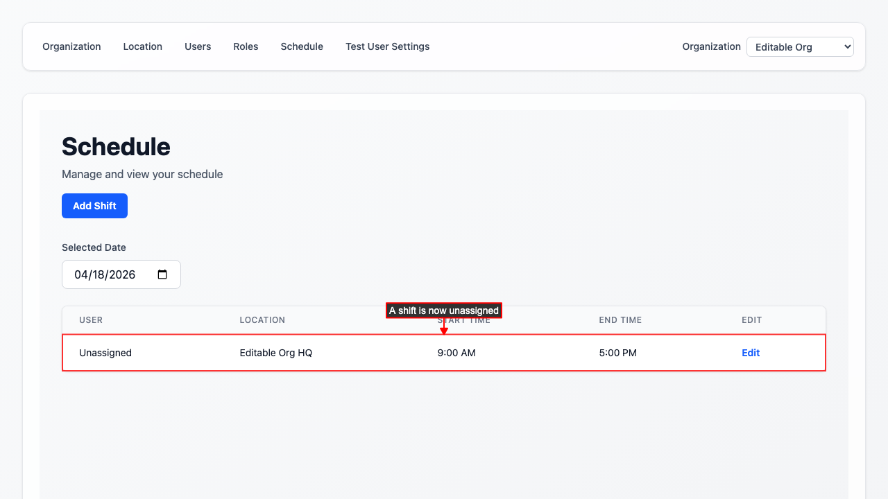Click the USER column header

91,320
